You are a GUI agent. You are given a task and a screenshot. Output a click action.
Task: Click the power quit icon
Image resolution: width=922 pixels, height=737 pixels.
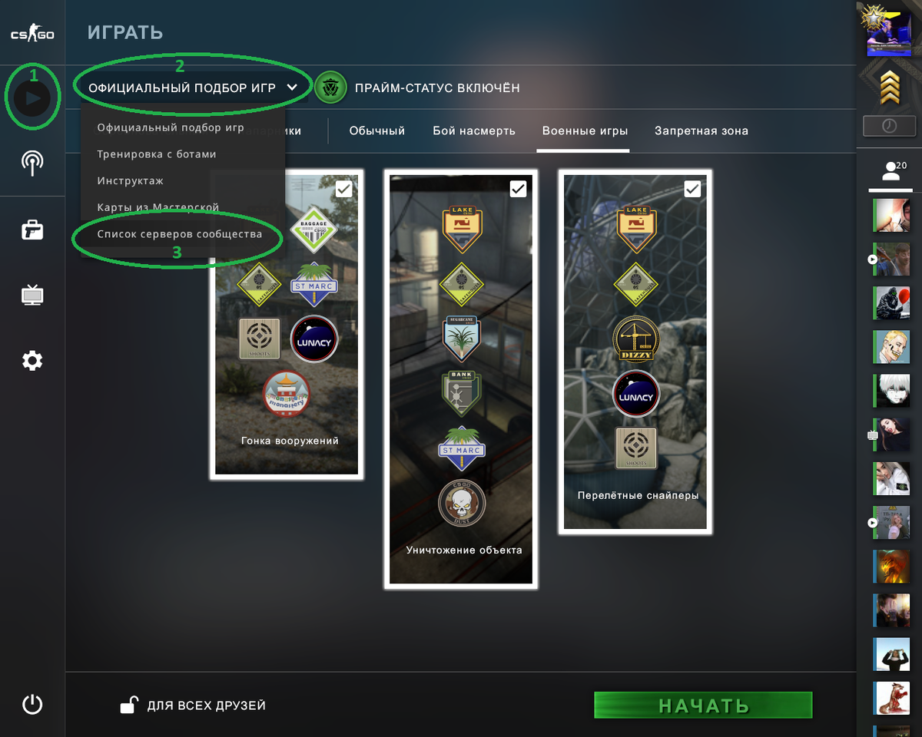click(32, 704)
